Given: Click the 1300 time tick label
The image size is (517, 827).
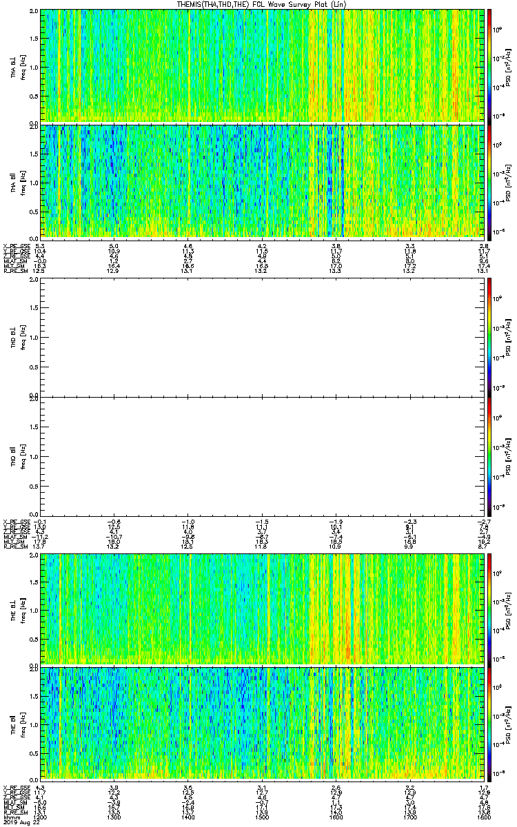Looking at the screenshot, I should pyautogui.click(x=114, y=817).
